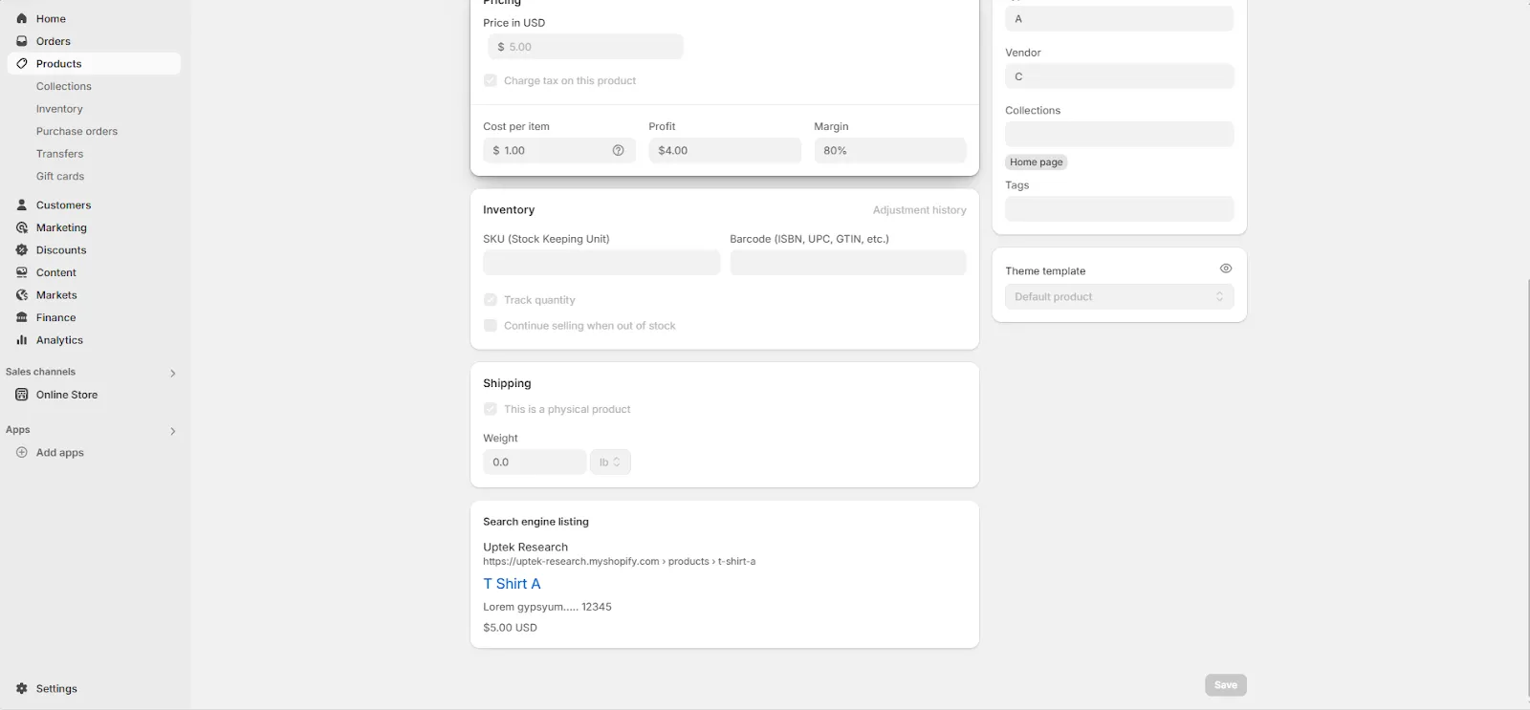This screenshot has width=1530, height=710.
Task: Click the T Shirt A search listing title
Action: pyautogui.click(x=512, y=584)
